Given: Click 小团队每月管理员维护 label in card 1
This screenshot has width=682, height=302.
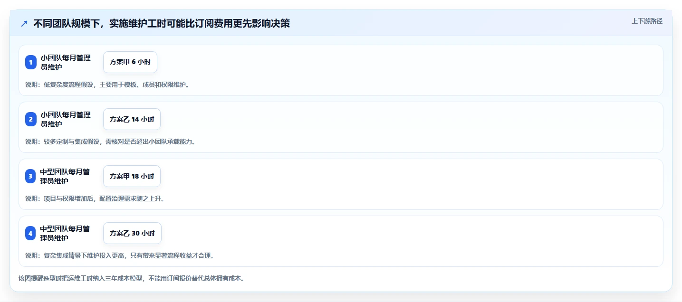Looking at the screenshot, I should tap(66, 62).
